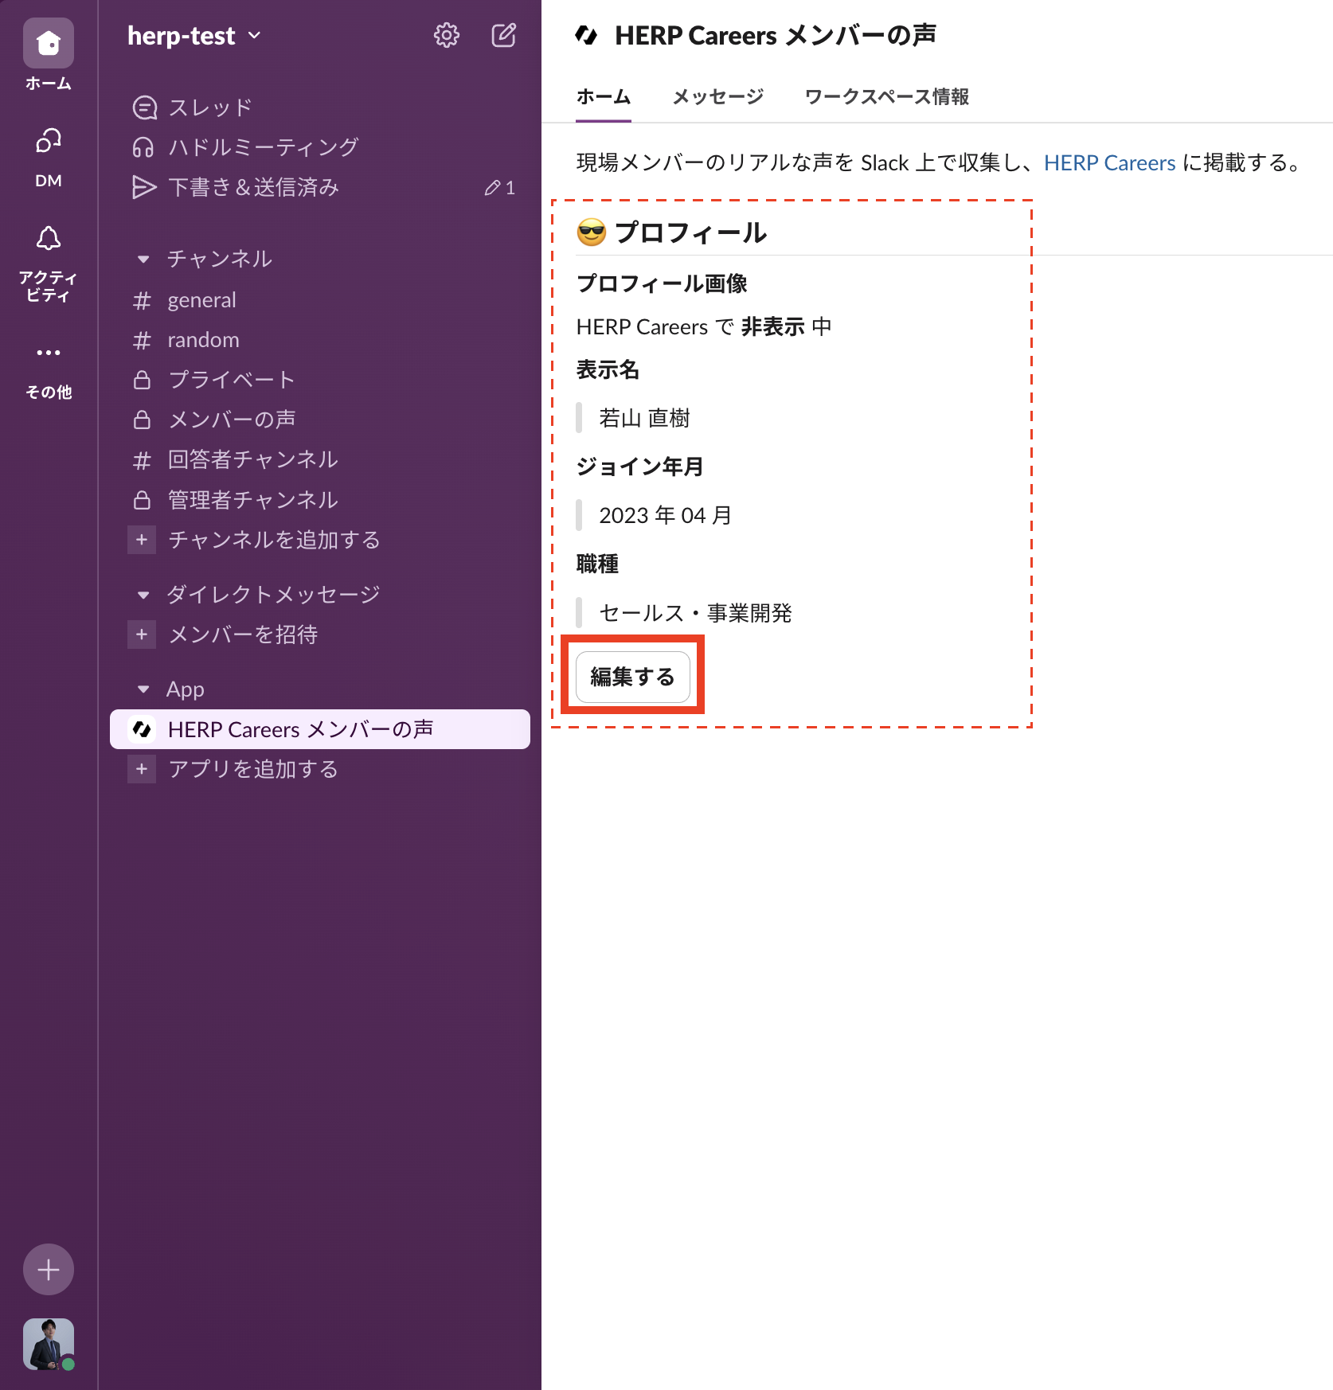Click the compose new message icon
1333x1390 pixels.
click(x=504, y=35)
